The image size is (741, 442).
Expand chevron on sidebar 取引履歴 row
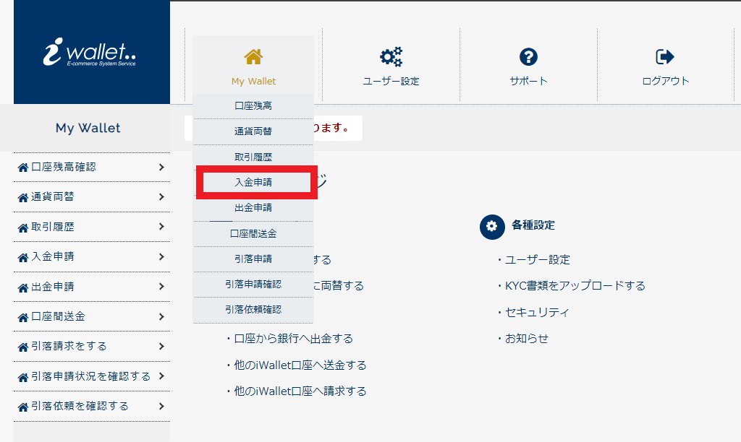coord(161,227)
